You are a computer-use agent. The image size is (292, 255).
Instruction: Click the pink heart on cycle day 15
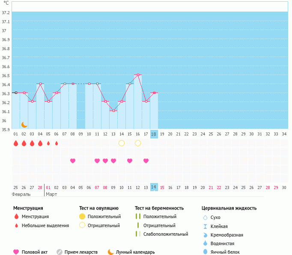tap(130, 161)
